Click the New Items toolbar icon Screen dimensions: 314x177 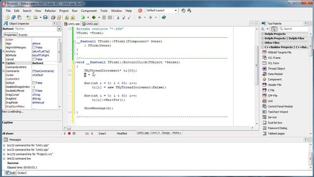click(28, 18)
